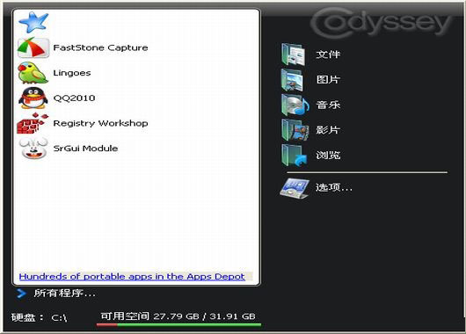Viewport: 466px width, 334px height.
Task: Expand 所有程序... all programs arrow
Action: [21, 294]
